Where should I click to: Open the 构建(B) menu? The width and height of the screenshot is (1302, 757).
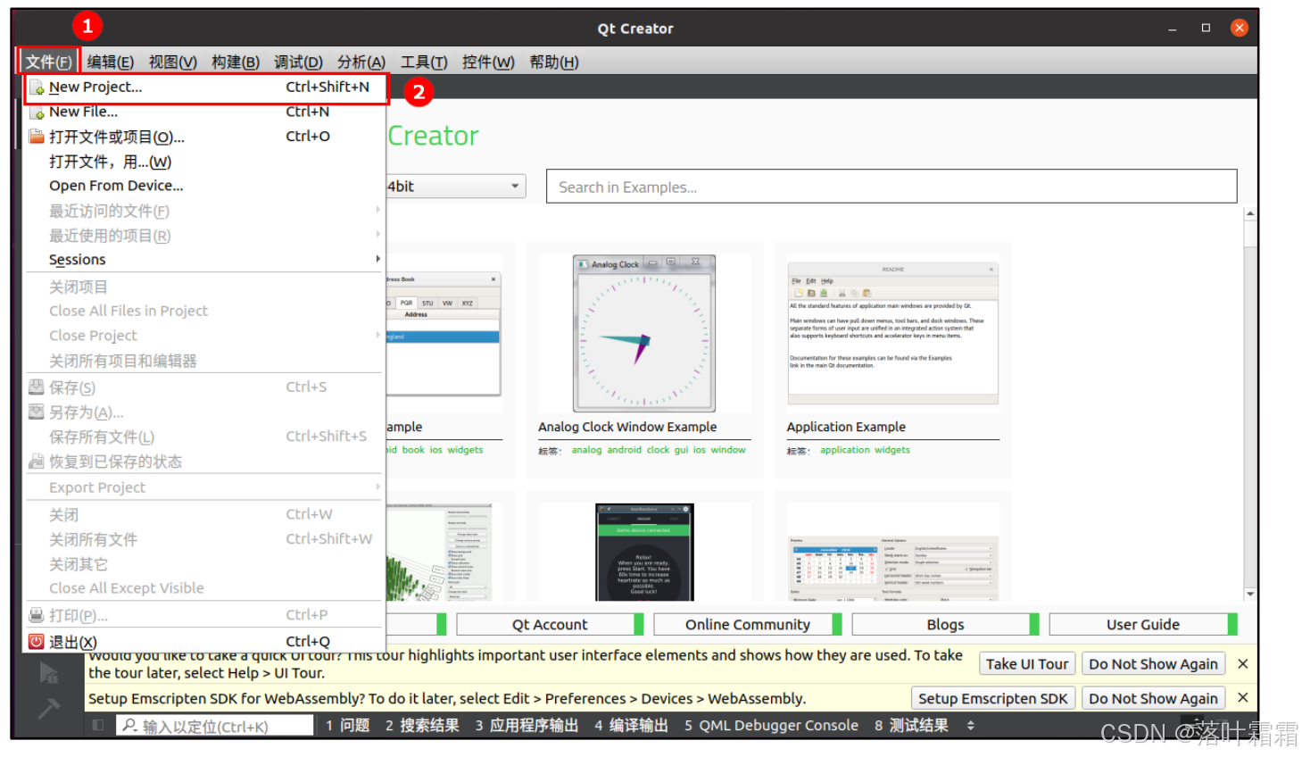(236, 62)
